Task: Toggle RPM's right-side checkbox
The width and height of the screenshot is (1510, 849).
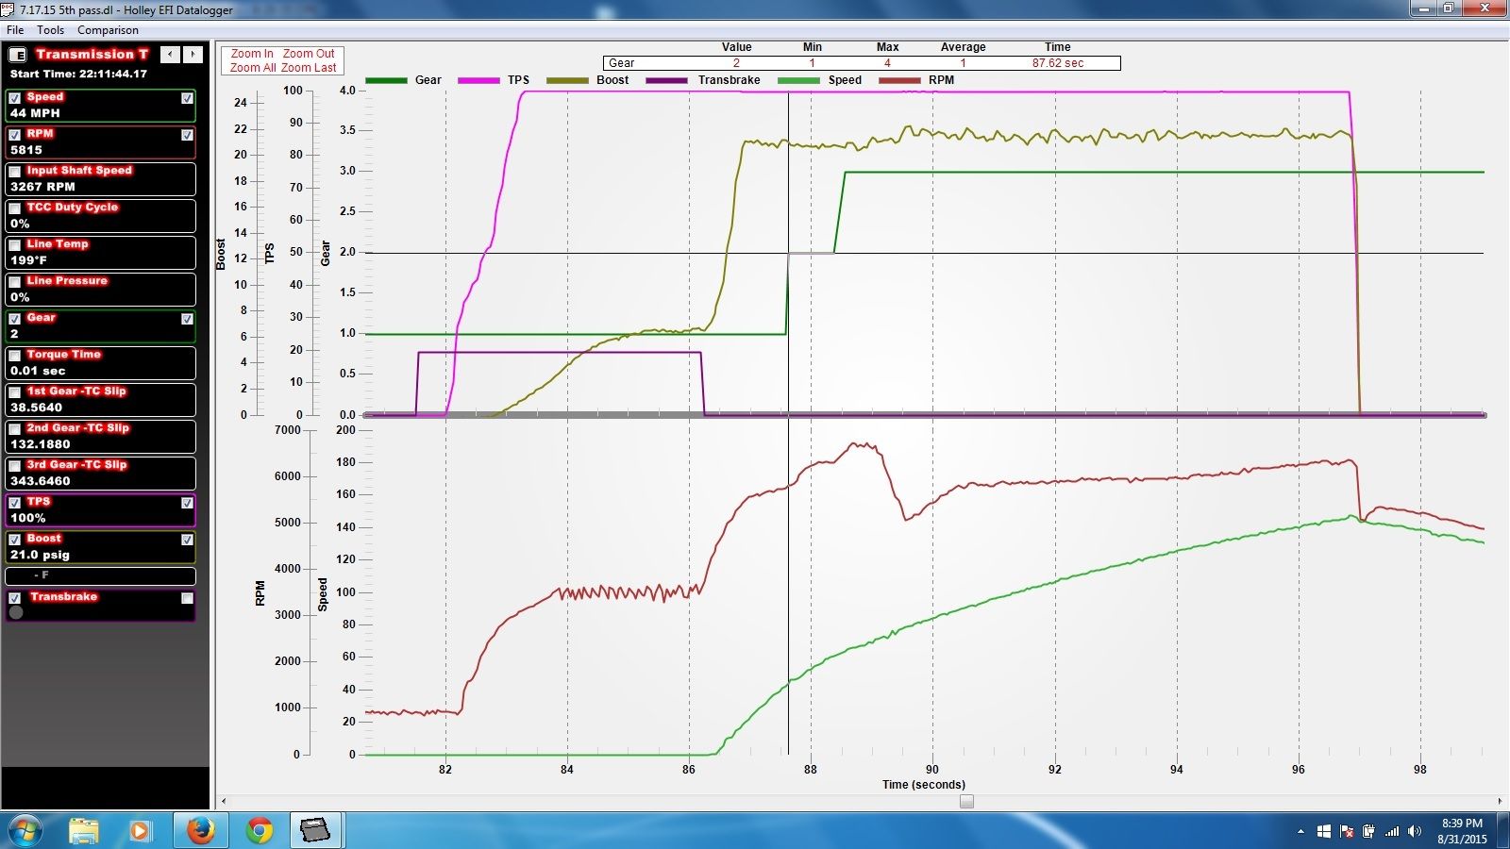Action: click(x=187, y=135)
